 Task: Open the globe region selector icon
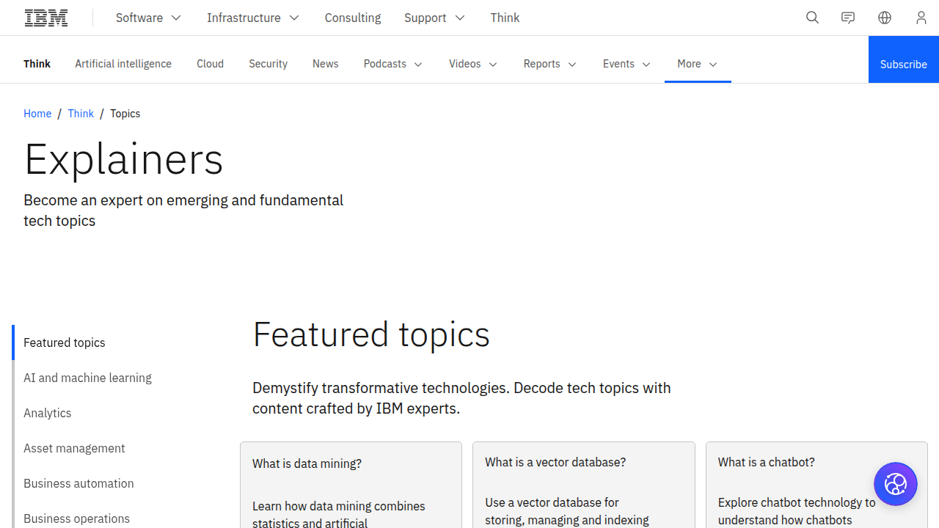tap(885, 18)
